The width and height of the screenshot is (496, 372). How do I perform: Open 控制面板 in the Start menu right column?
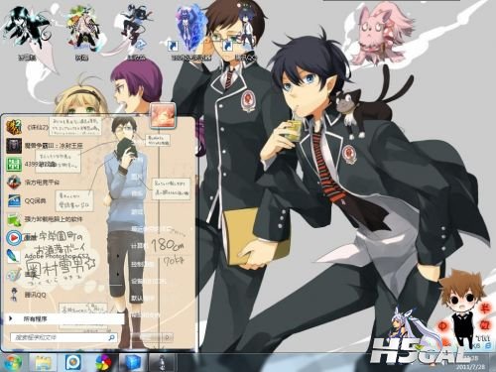pos(143,264)
